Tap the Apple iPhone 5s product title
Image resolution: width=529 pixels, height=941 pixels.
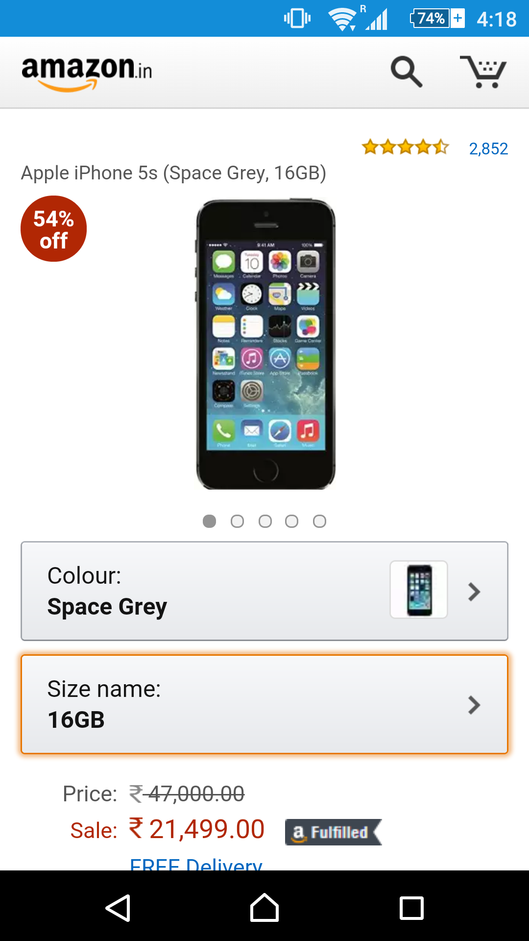coord(174,173)
